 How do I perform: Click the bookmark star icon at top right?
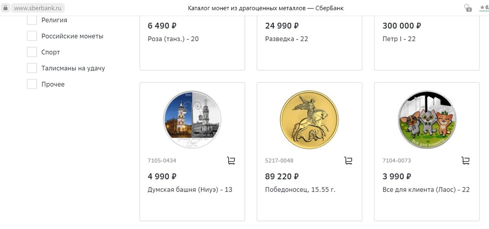(482, 7)
